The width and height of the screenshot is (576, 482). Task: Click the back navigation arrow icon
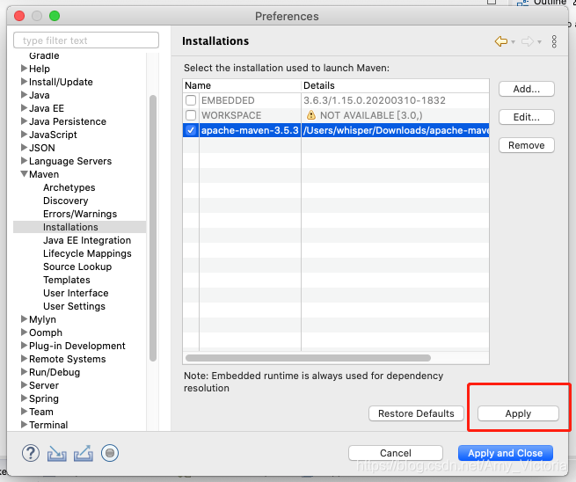(501, 41)
